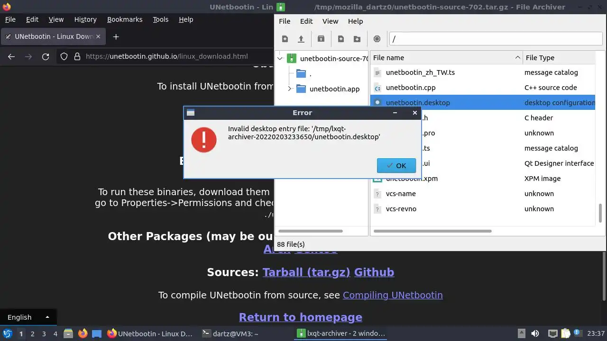
Task: Select the unetbootin_zh_TW.ts file row
Action: pyautogui.click(x=482, y=72)
